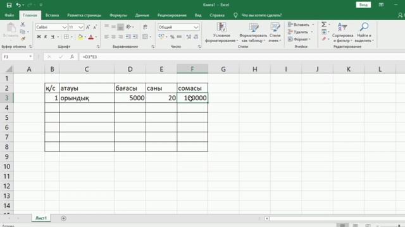Toggle underline formatting (Ч)
The width and height of the screenshot is (405, 227).
click(53, 37)
